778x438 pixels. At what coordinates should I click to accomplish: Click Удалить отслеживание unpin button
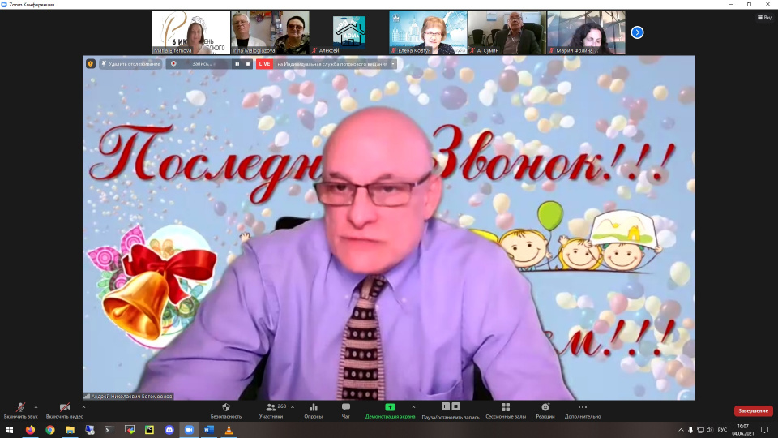(x=130, y=63)
